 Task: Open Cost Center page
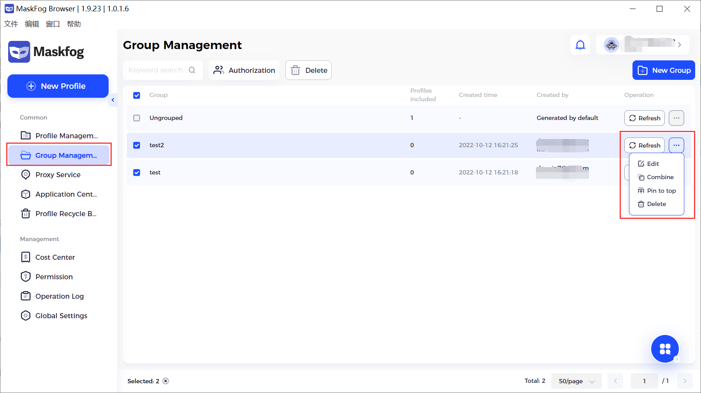(59, 257)
